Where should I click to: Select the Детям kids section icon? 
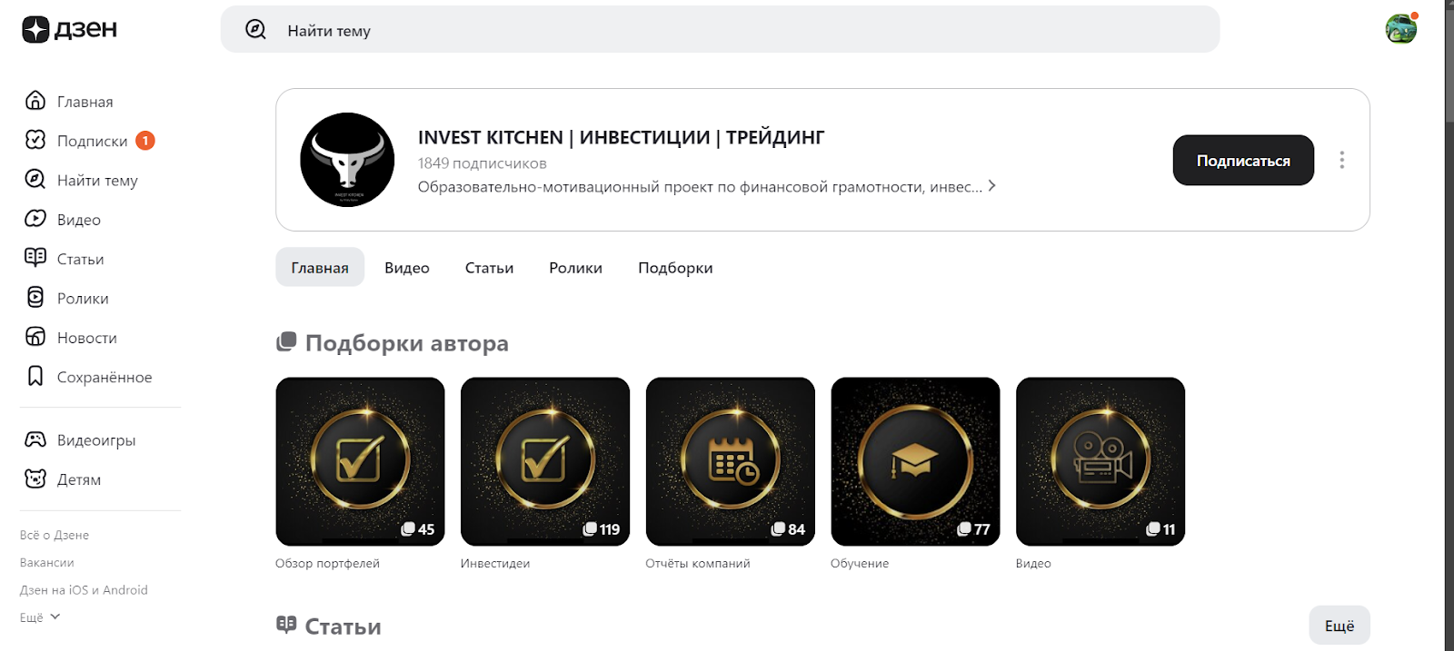[x=35, y=478]
